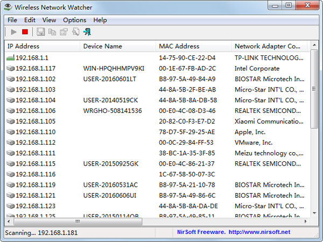
Task: Click the Save Selected Items floppy icon
Action: click(40, 32)
